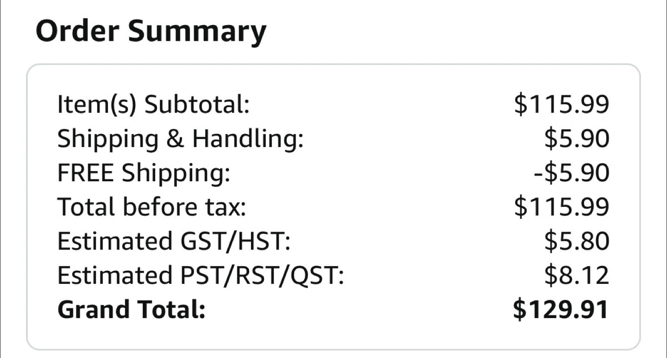667x358 pixels.
Task: Click the word FREE in FREE Shipping
Action: click(86, 173)
